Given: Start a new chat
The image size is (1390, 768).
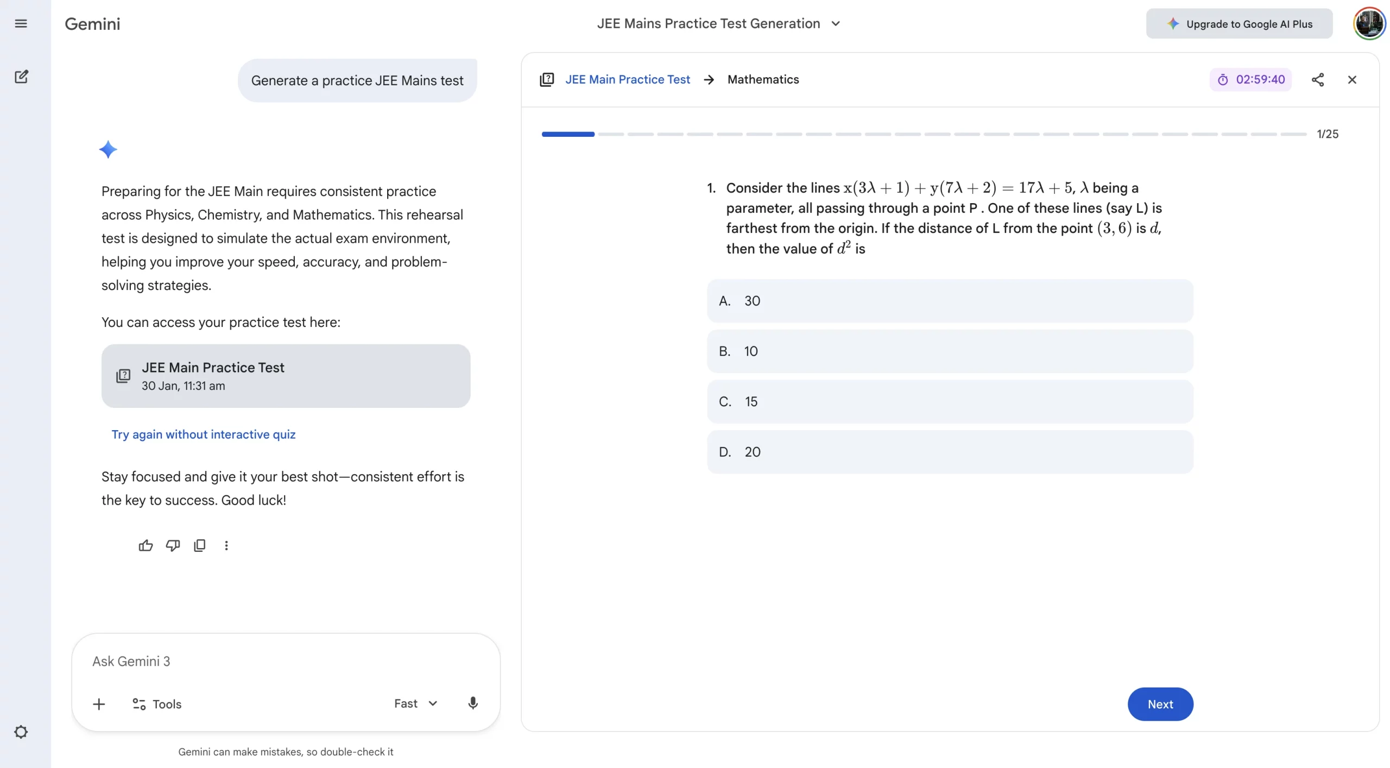Looking at the screenshot, I should pyautogui.click(x=21, y=77).
